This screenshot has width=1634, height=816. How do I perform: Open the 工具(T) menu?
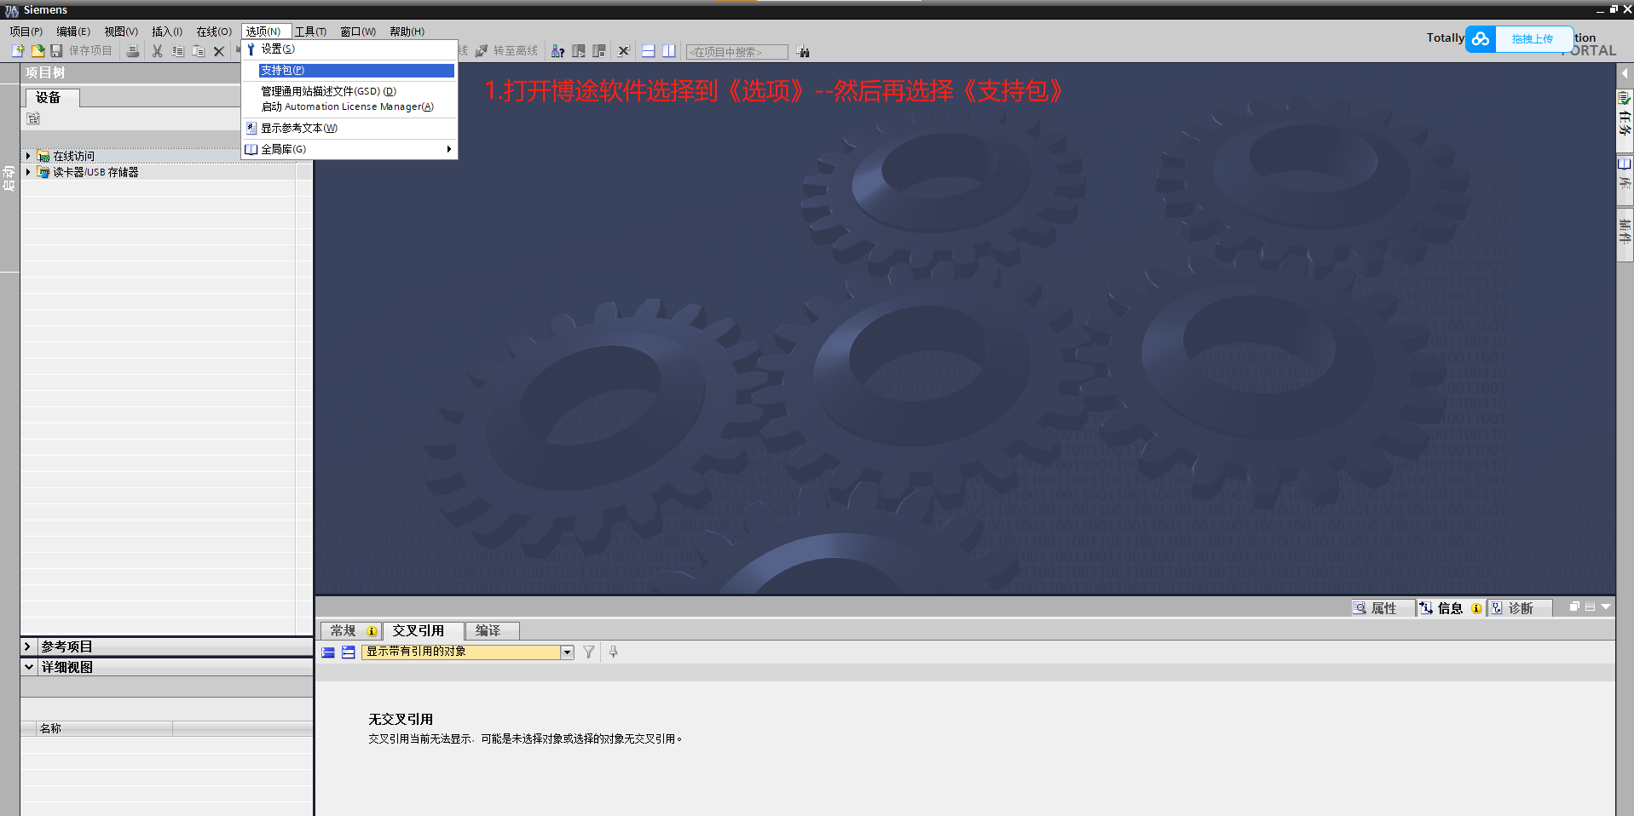311,32
